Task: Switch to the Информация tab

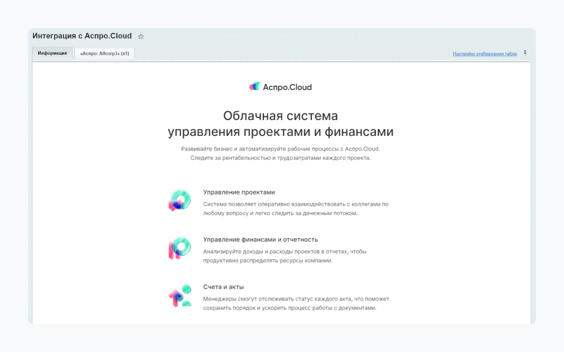Action: tap(52, 53)
